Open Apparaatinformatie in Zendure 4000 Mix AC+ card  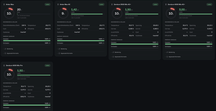[188, 57]
